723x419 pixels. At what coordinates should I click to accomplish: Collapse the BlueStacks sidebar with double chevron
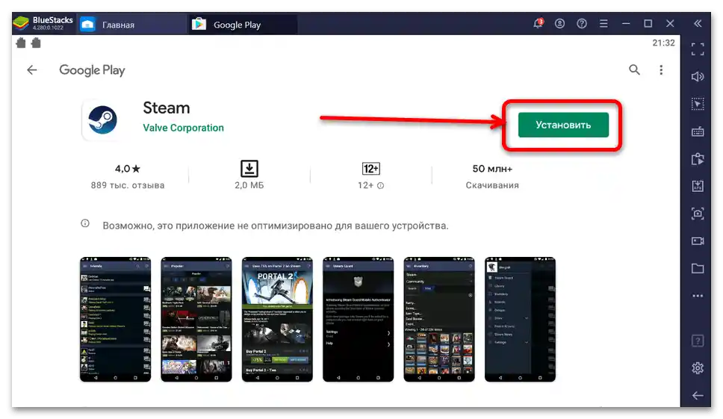(x=698, y=23)
